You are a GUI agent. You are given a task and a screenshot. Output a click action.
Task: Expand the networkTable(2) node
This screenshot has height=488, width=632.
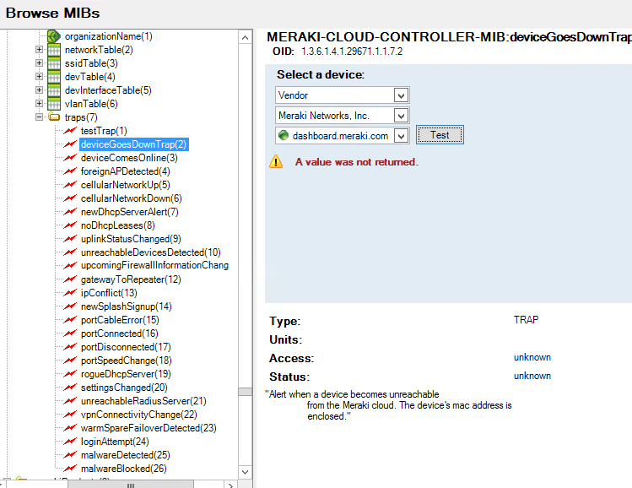pyautogui.click(x=39, y=50)
